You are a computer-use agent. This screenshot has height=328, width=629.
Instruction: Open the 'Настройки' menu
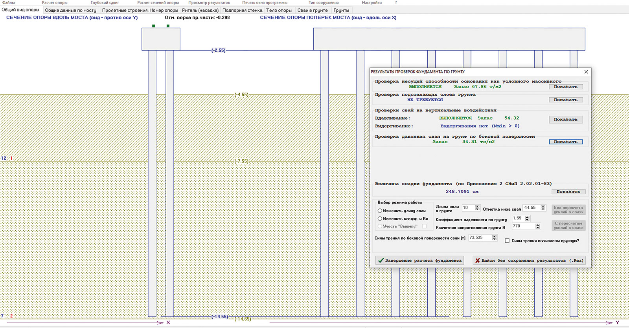372,3
